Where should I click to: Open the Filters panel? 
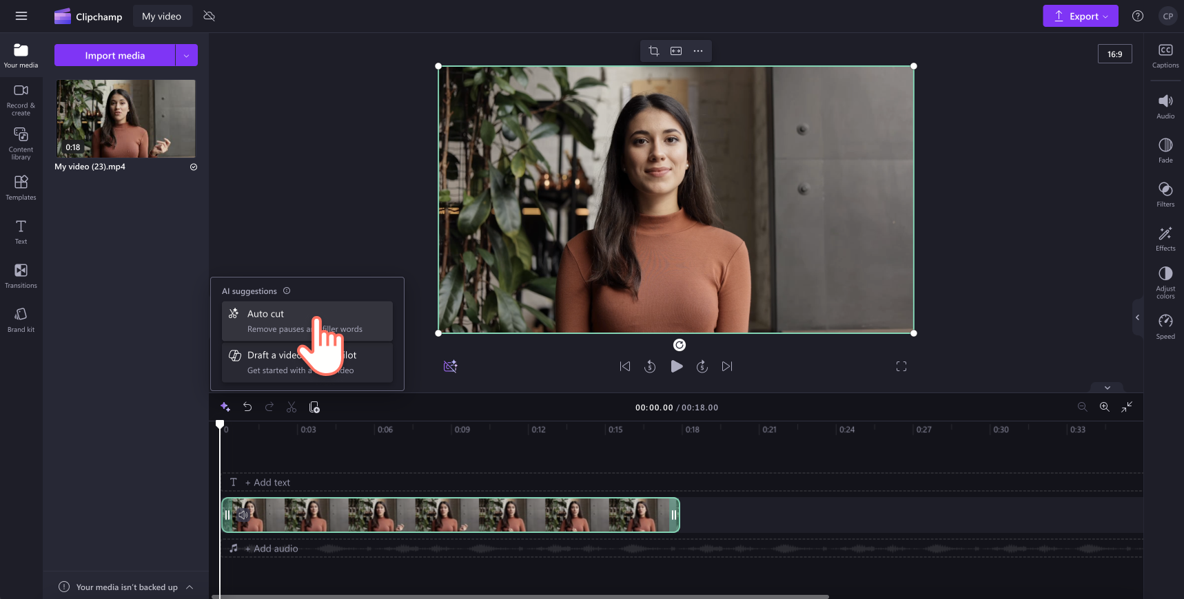tap(1165, 195)
